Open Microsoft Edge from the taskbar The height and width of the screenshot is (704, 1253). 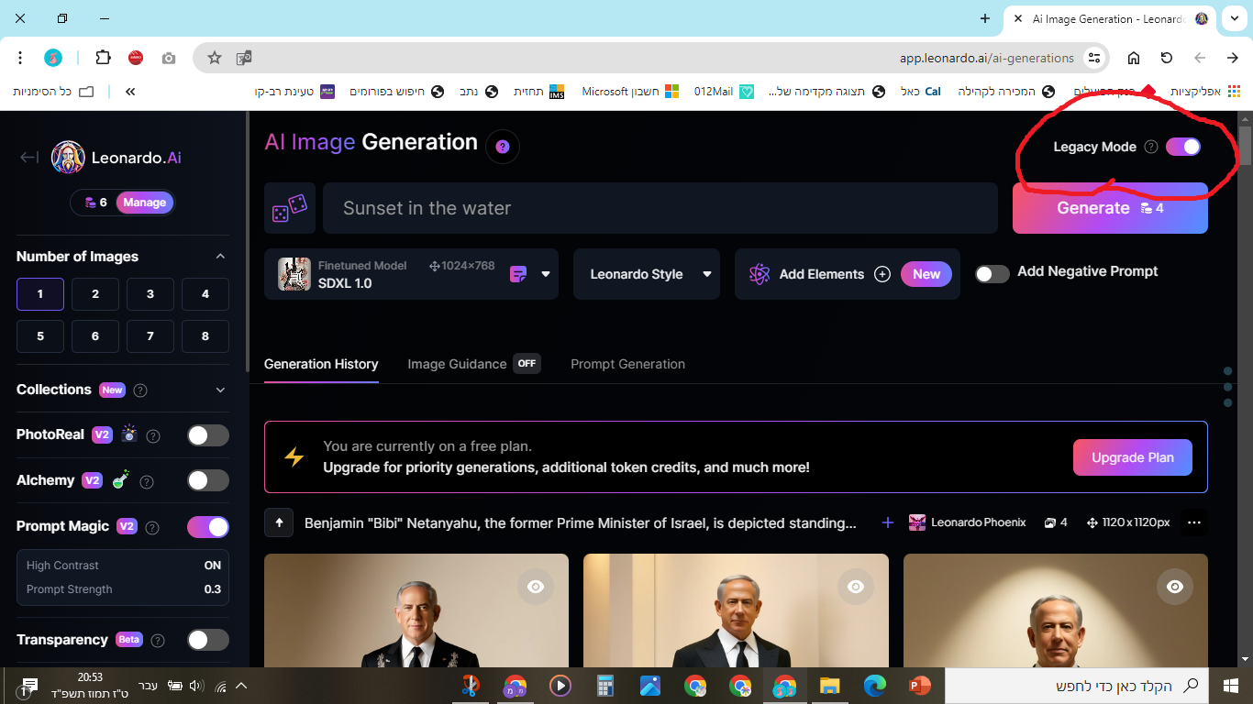(874, 685)
